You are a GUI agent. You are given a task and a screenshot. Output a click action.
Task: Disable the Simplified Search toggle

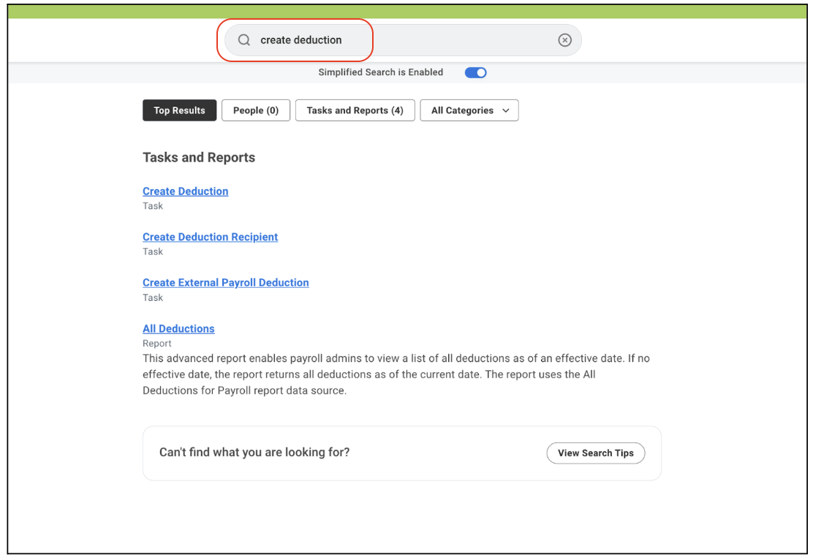[475, 72]
